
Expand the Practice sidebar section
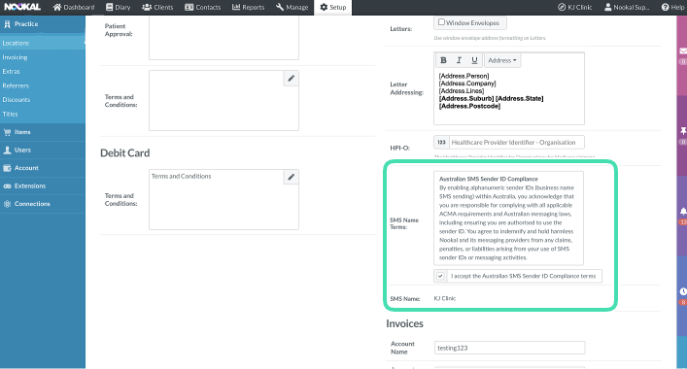point(43,24)
